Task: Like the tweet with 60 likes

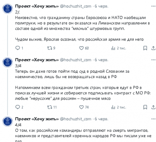Action: [84, 48]
